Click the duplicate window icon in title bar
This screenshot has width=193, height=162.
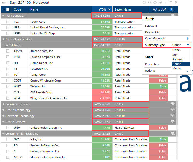point(150,3)
